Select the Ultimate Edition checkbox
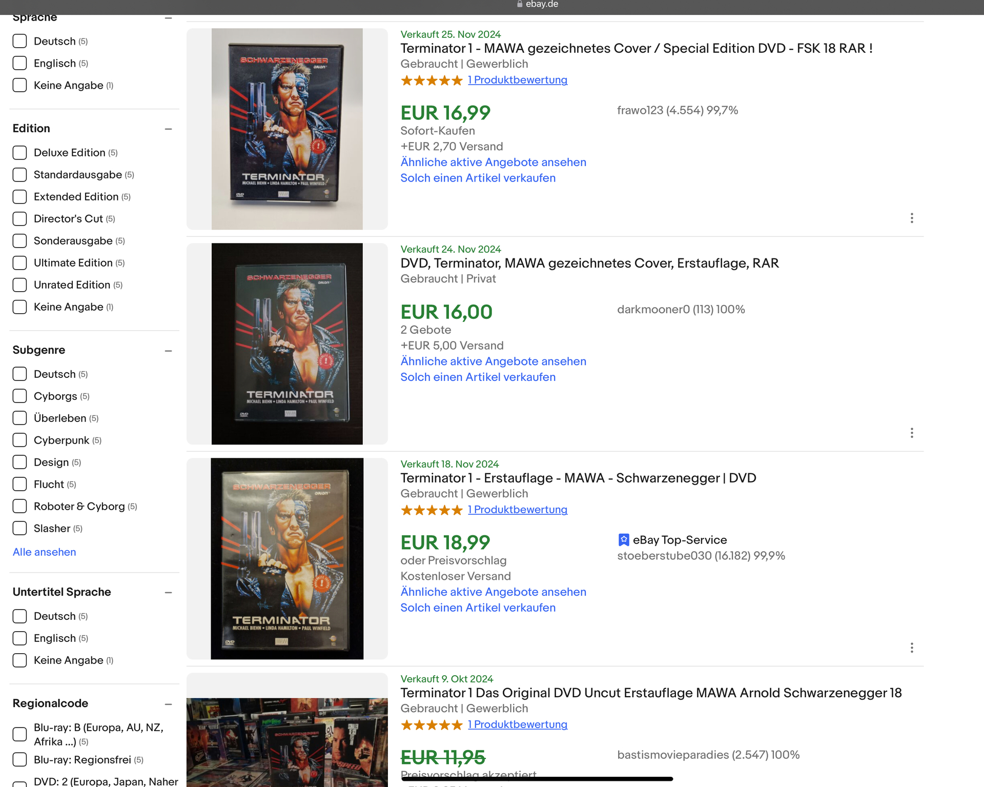Image resolution: width=984 pixels, height=787 pixels. point(19,263)
